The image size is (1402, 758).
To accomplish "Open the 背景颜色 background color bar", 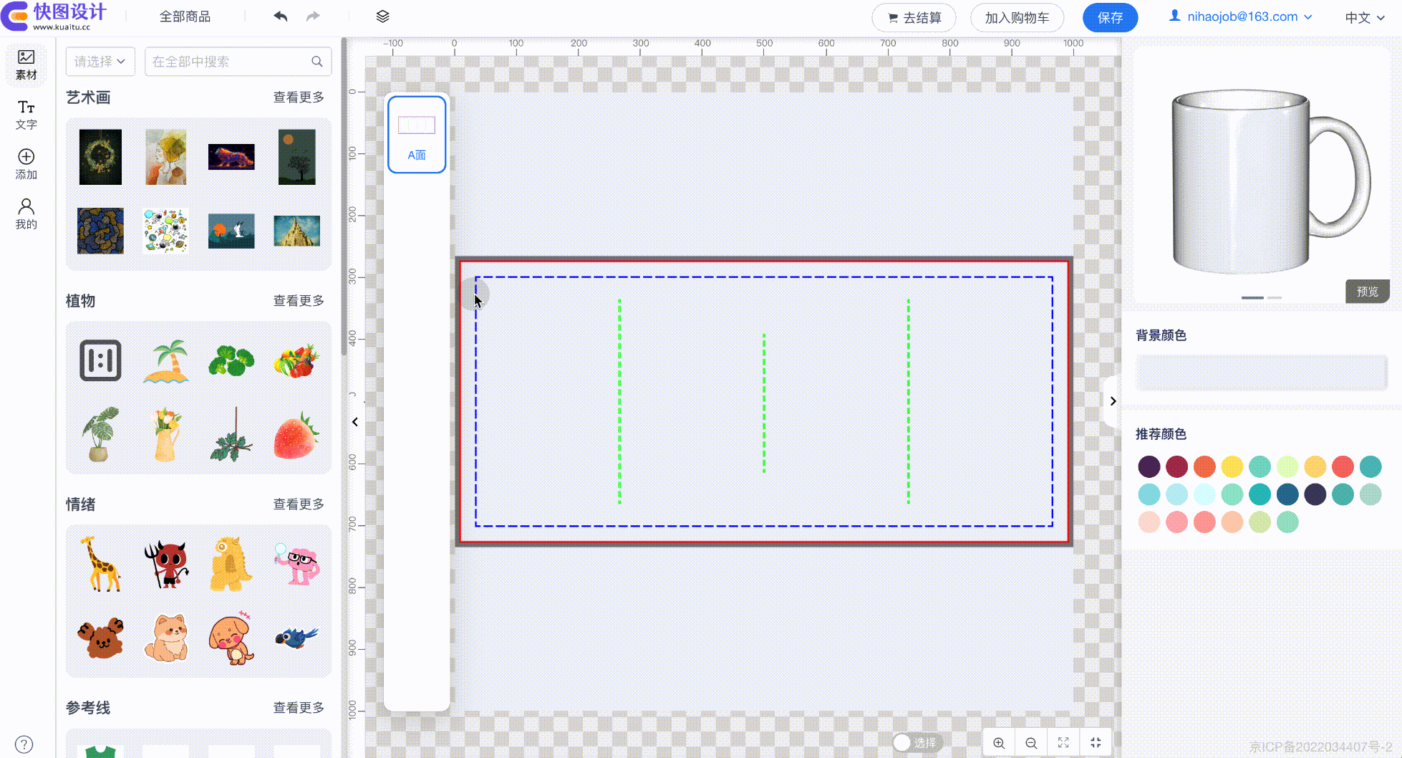I will tap(1262, 373).
